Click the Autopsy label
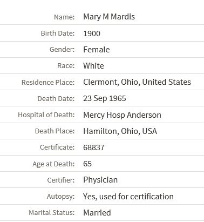The height and width of the screenshot is (222, 204). pyautogui.click(x=60, y=197)
